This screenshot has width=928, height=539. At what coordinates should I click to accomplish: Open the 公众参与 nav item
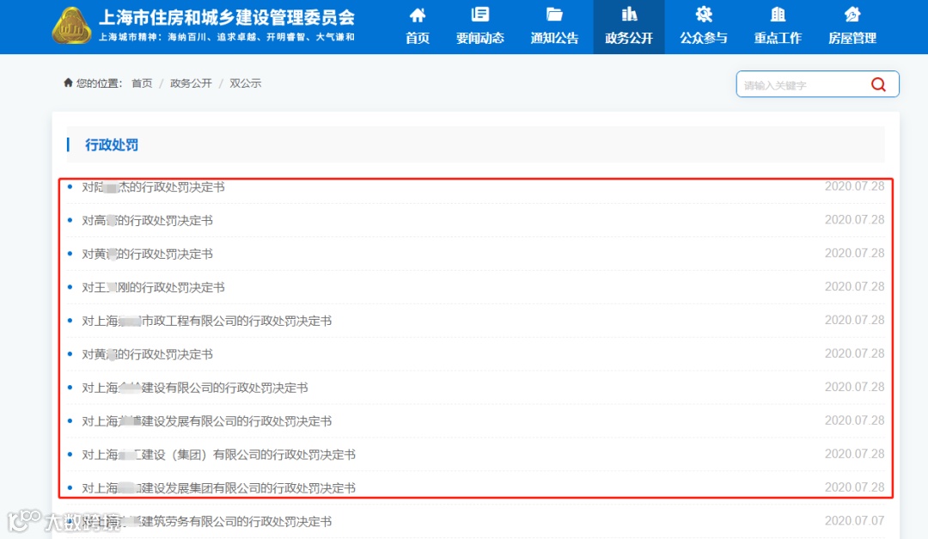pos(704,27)
